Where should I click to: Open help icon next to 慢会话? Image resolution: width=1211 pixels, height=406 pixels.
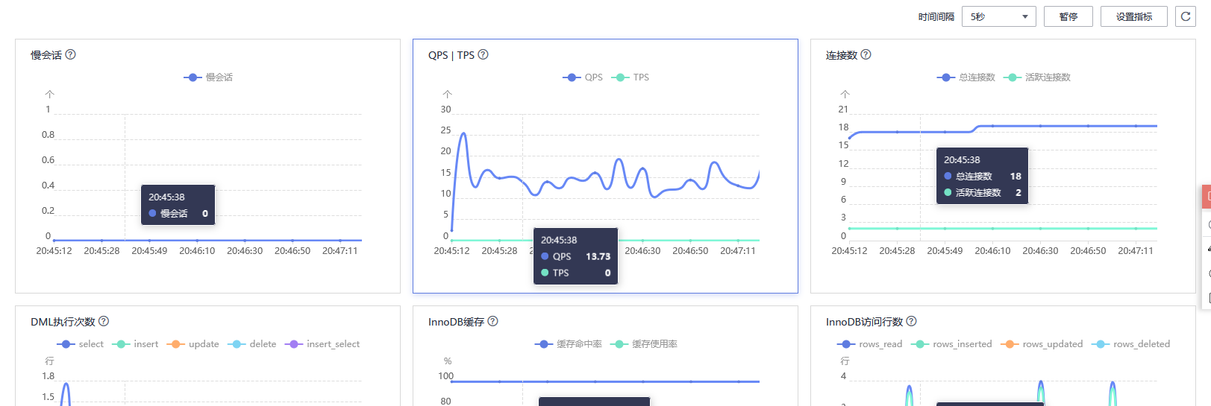point(70,54)
